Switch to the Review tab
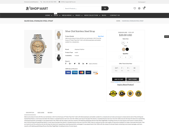Image resolution: width=169 pixels, height=127 pixels. [x=50, y=113]
